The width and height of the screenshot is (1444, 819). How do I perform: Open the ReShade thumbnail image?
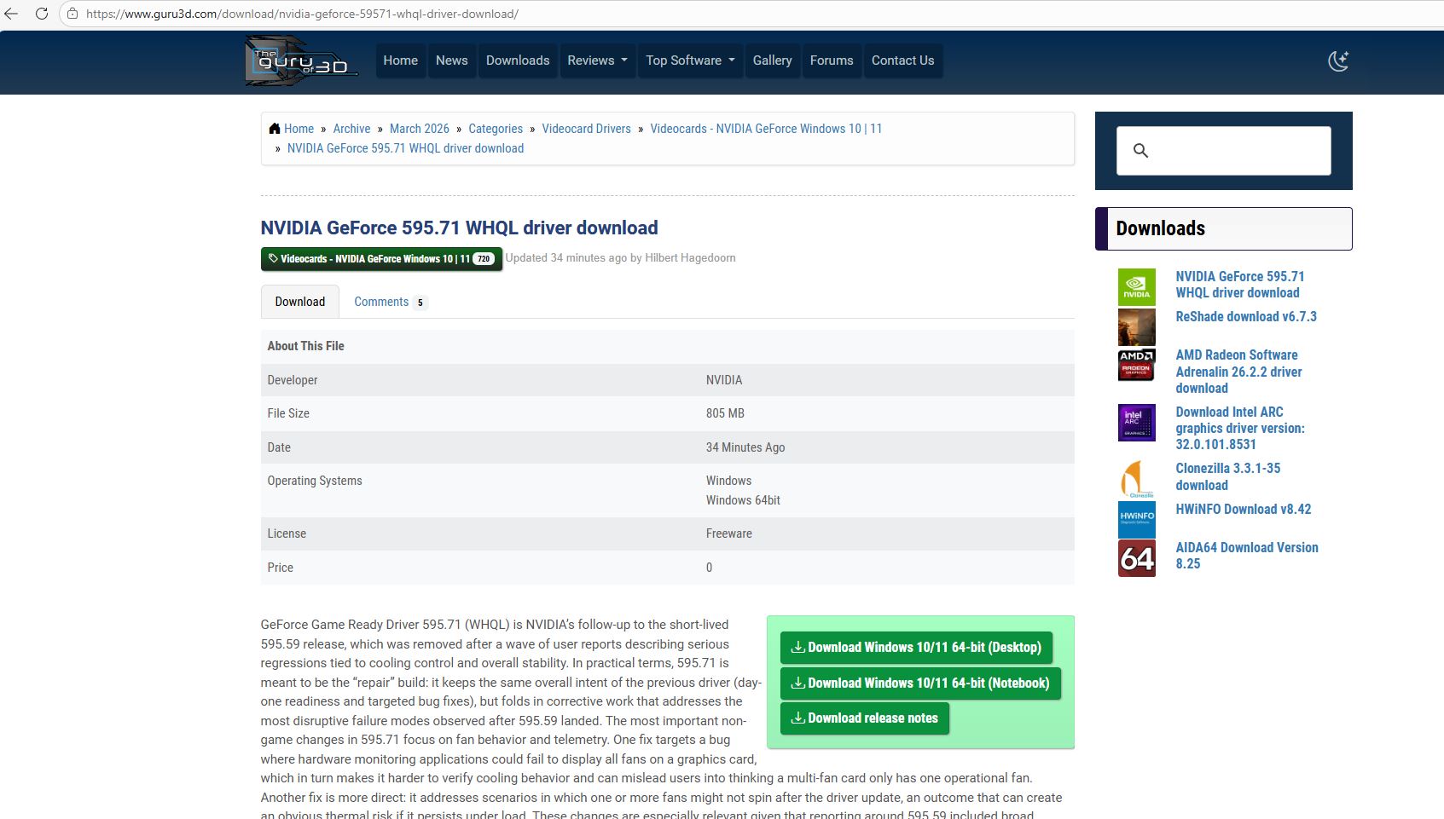[1137, 326]
